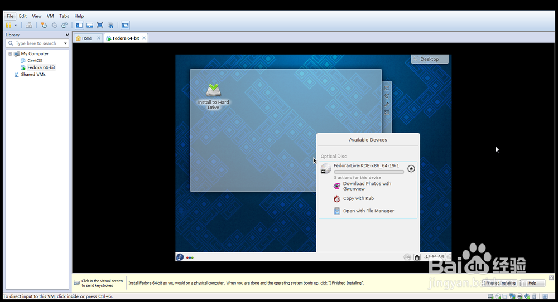Choose Download Photos with Gwenview
Screen dimensions: 558x302
pyautogui.click(x=367, y=186)
